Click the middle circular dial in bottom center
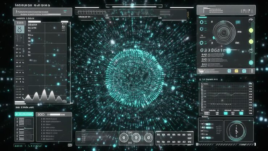This screenshot has width=268, height=151. [x=136, y=138]
